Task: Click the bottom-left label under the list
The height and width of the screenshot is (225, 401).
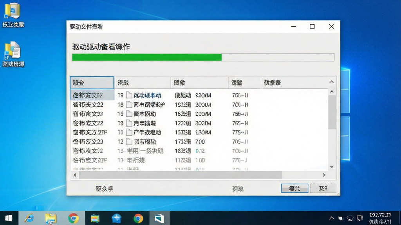Action: [104, 189]
